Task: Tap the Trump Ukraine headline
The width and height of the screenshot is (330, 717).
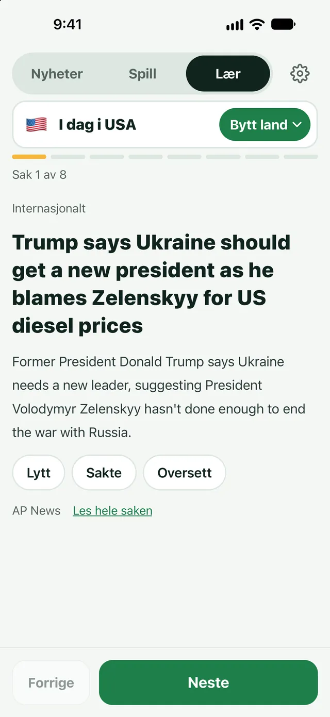Action: pos(152,284)
